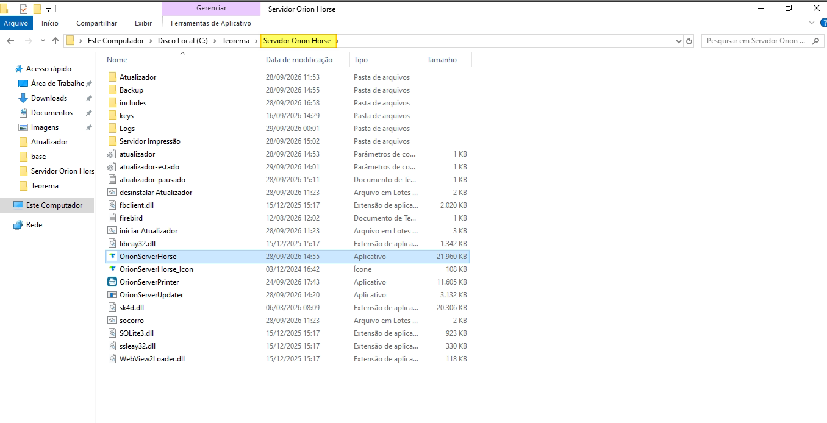Open the Help question mark icon
The height and width of the screenshot is (423, 827).
[x=823, y=23]
